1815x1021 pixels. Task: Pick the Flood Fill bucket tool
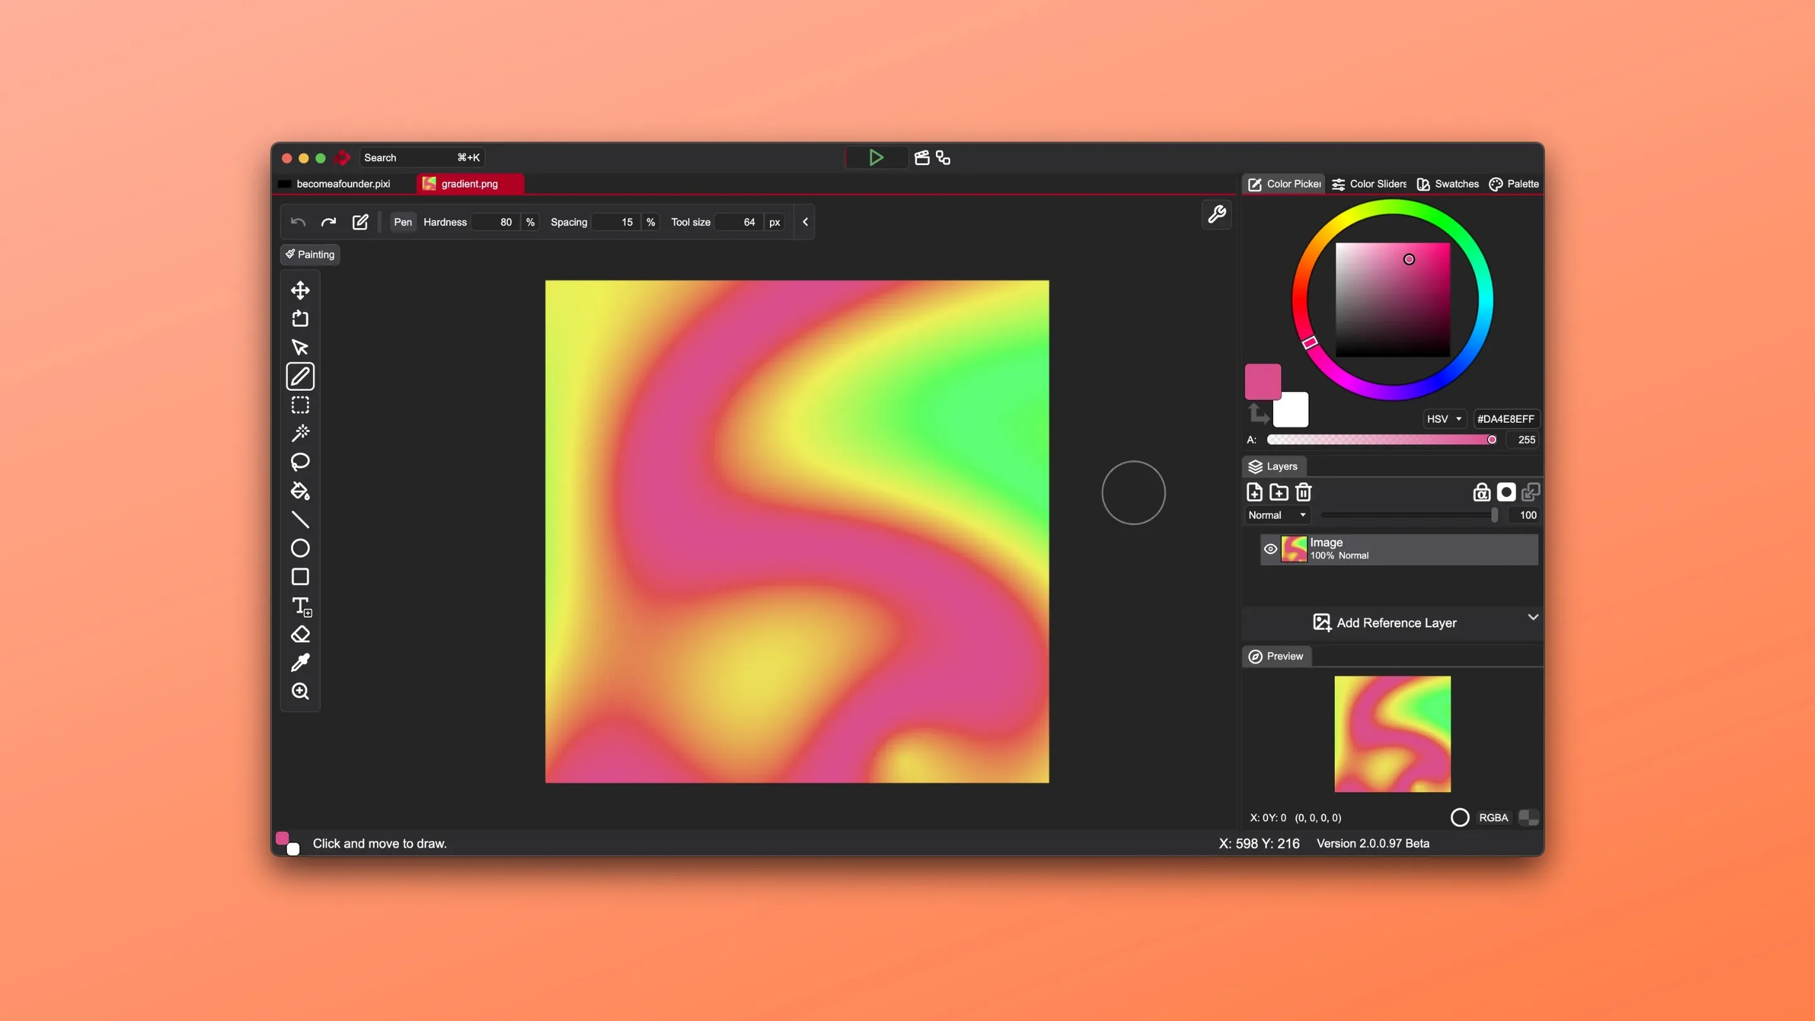tap(300, 491)
